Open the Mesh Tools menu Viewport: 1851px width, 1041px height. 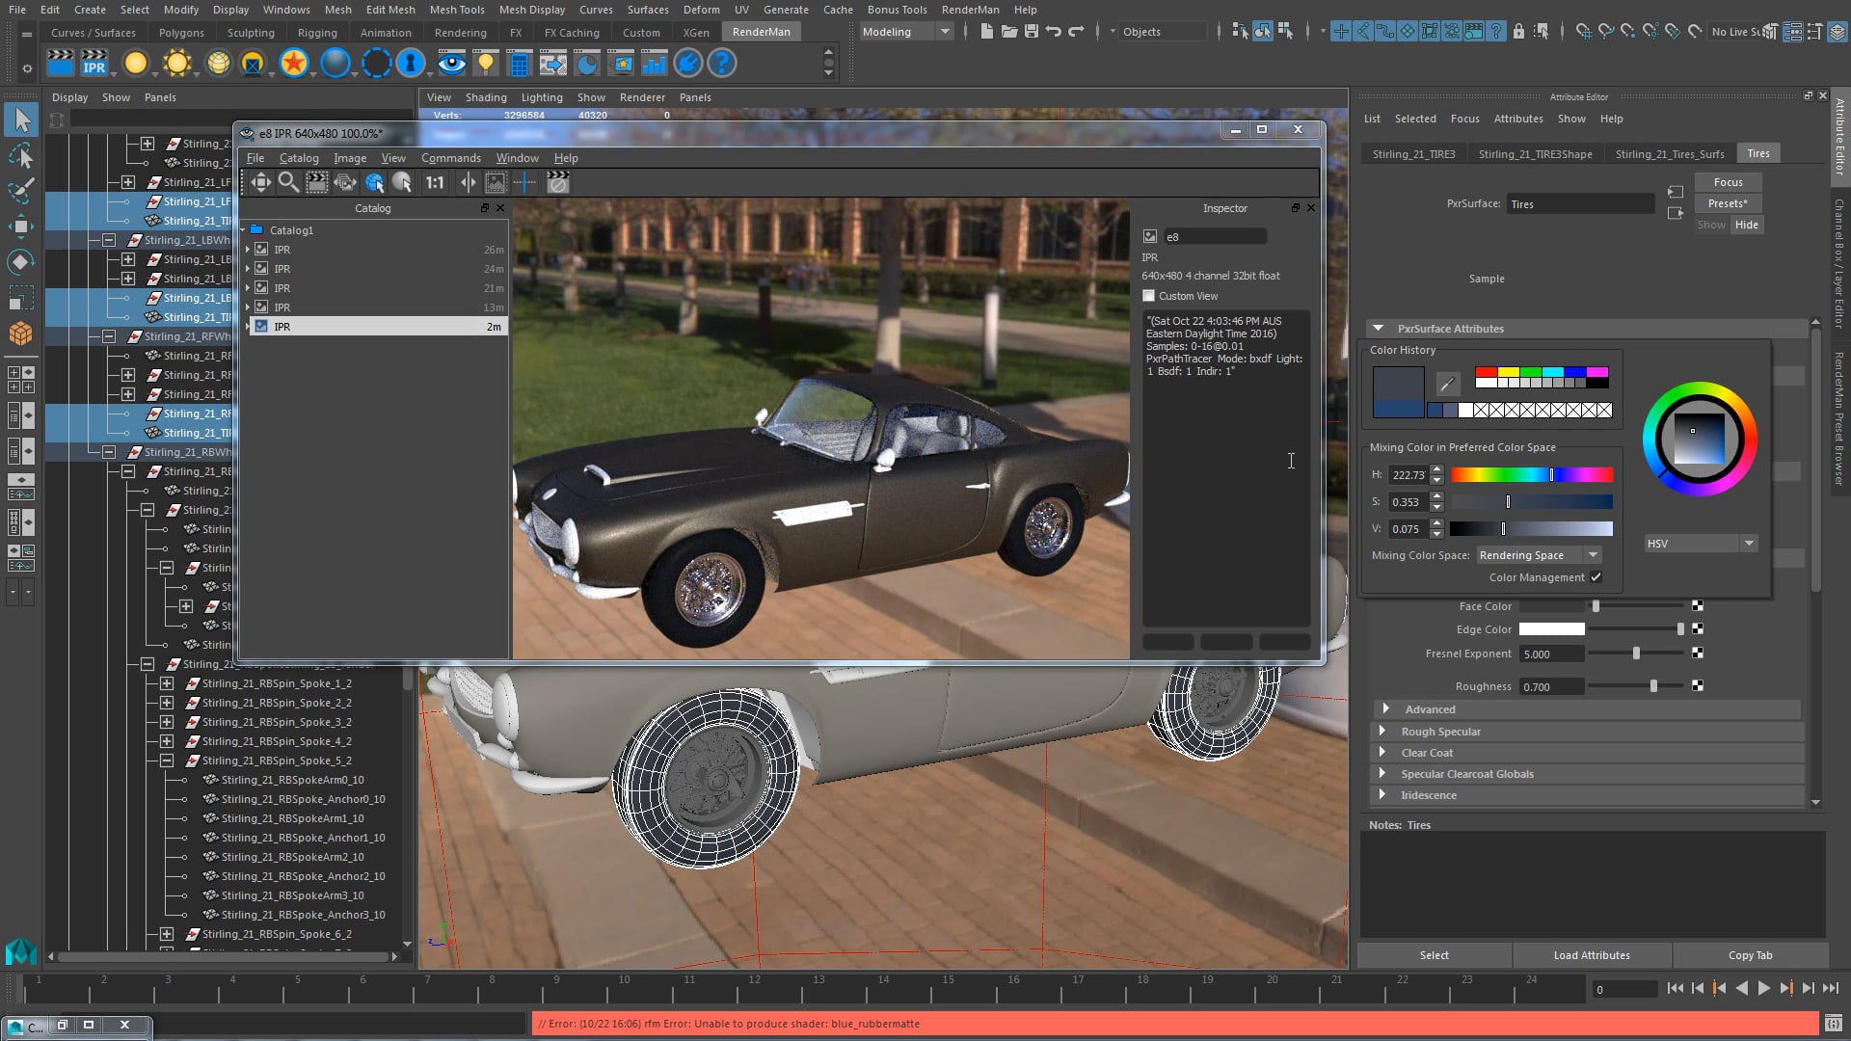coord(457,10)
